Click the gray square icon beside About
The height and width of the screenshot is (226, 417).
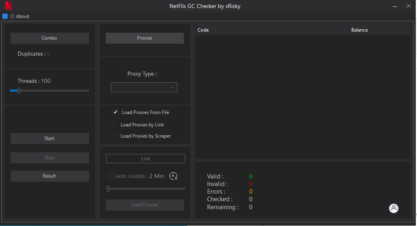[12, 16]
